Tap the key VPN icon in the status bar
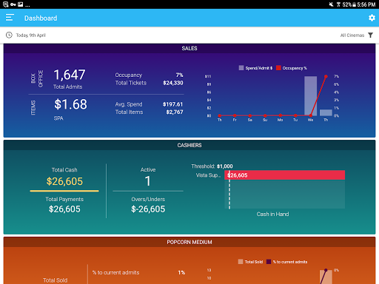This screenshot has width=379, height=284. [x=13, y=4]
